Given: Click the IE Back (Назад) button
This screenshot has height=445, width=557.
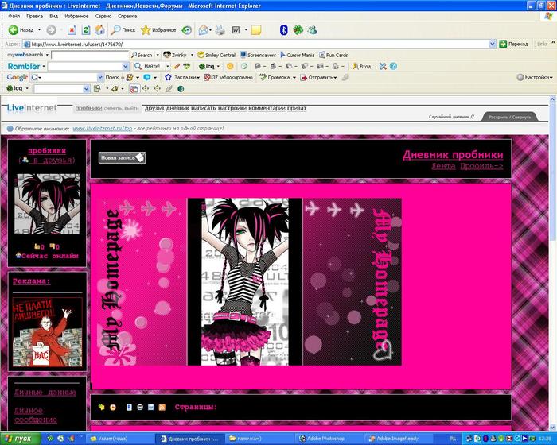Looking at the screenshot, I should point(21,30).
